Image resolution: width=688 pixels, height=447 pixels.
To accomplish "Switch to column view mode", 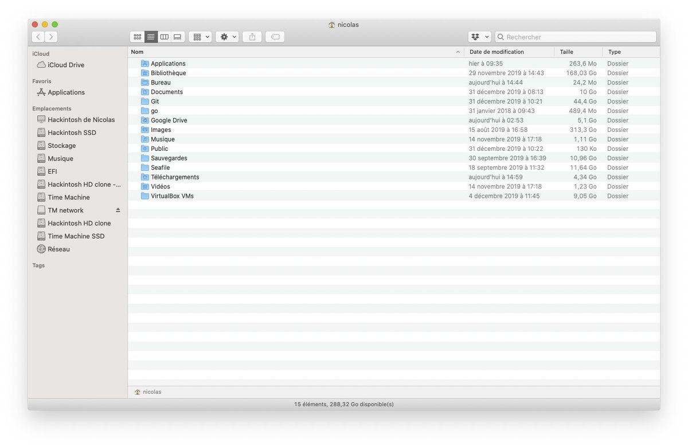I will point(165,37).
